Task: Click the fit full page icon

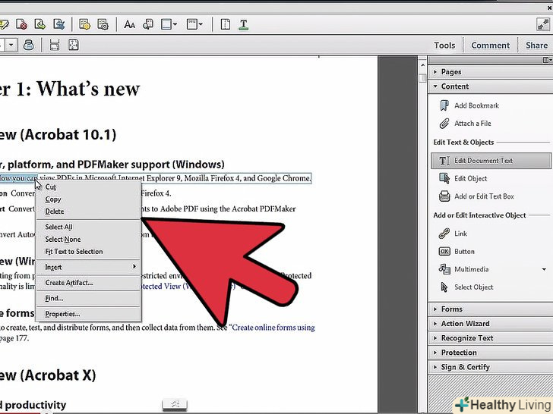Action: pyautogui.click(x=74, y=45)
